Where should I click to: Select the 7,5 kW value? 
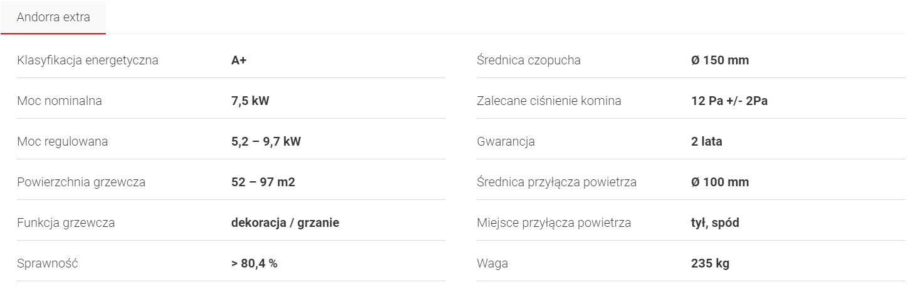pos(250,101)
